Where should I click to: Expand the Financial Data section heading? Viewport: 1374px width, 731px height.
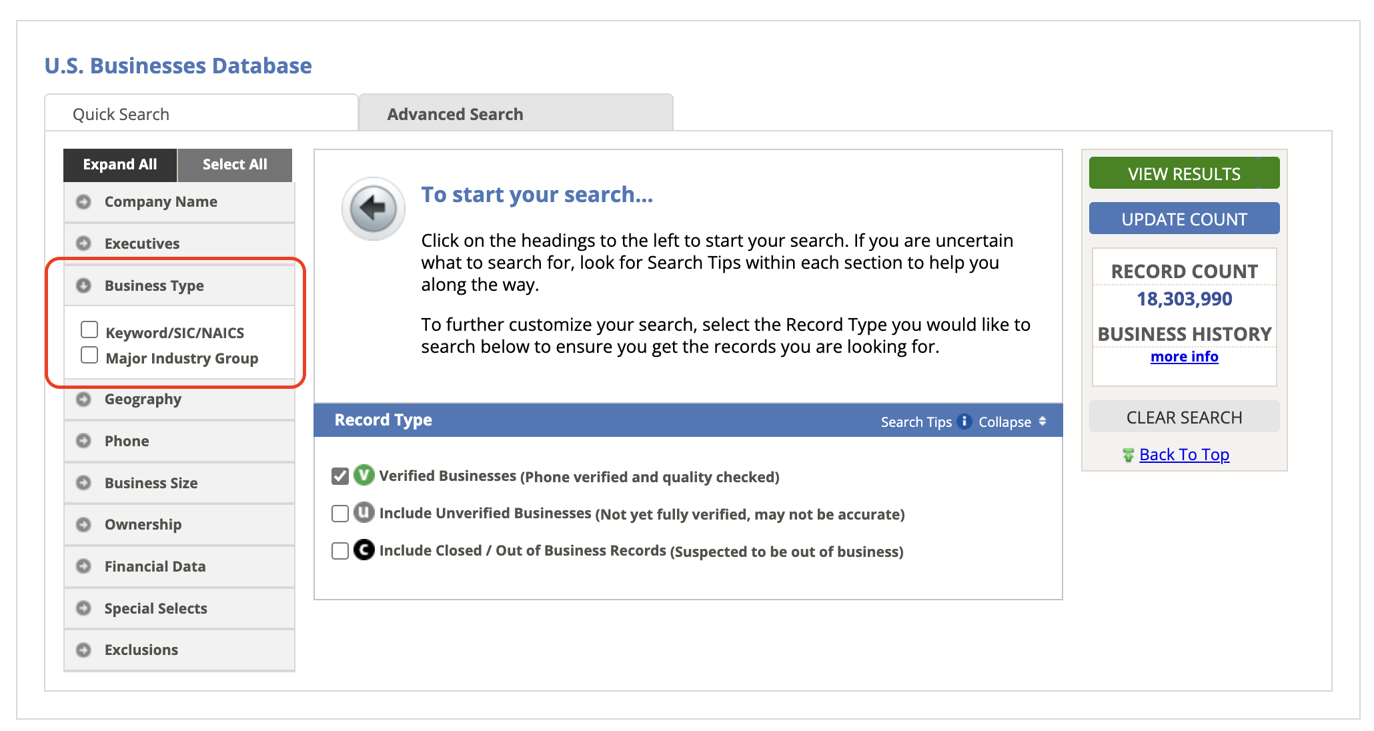coord(179,566)
